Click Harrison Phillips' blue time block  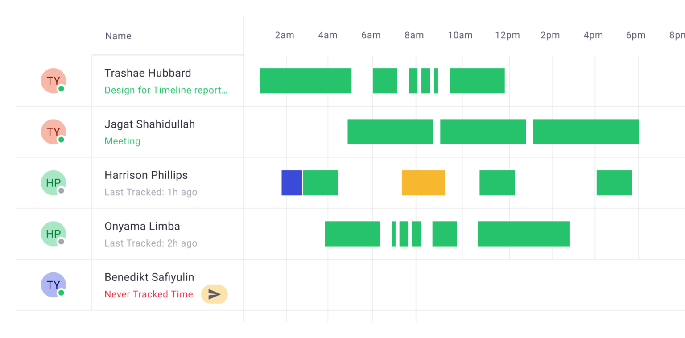[292, 182]
